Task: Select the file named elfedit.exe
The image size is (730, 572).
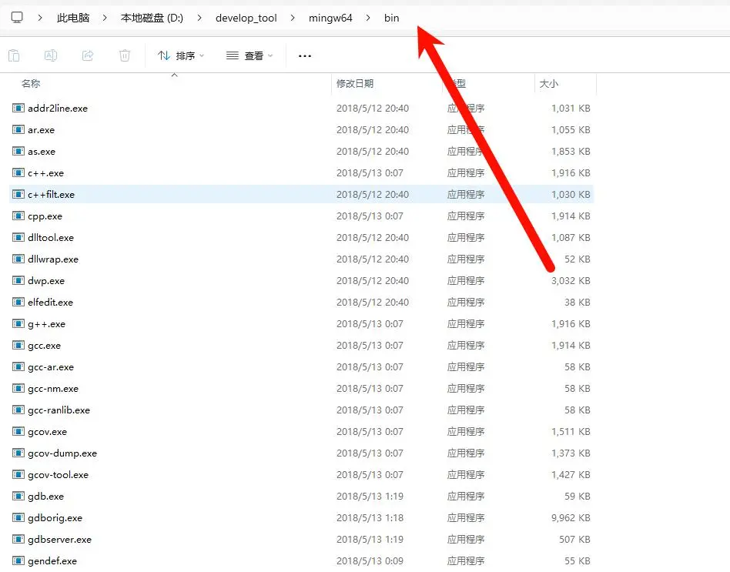Action: click(x=50, y=303)
